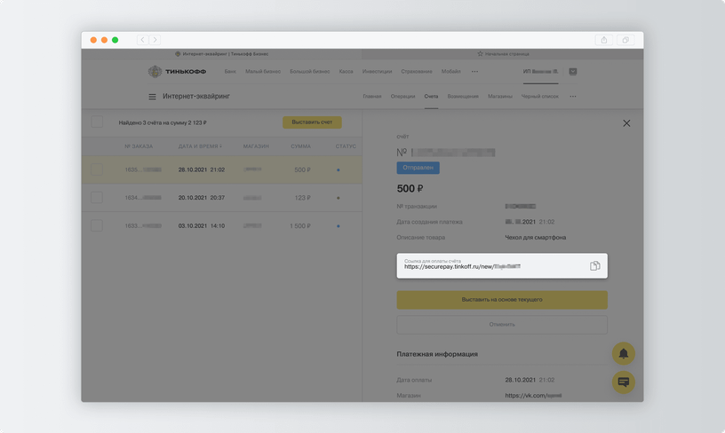Viewport: 725px width, 433px height.
Task: Check the box for the 500 ₽ invoice
Action: [97, 169]
